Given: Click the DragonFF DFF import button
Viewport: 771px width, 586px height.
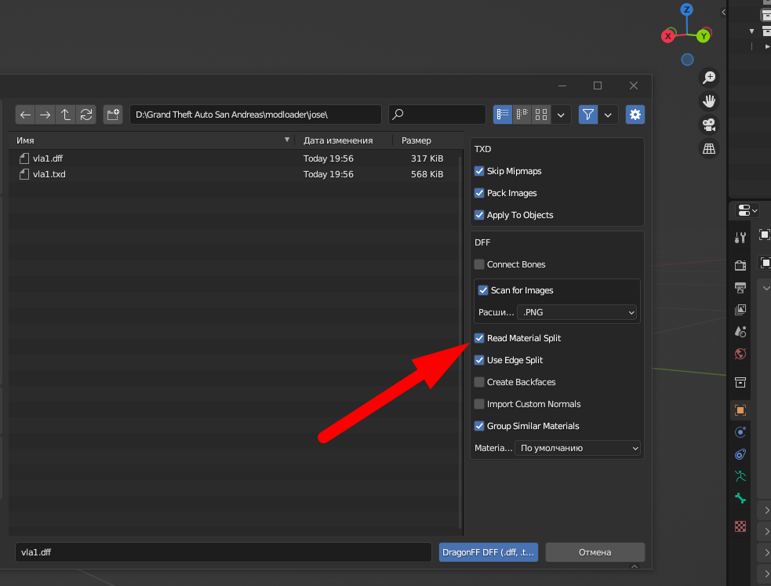Looking at the screenshot, I should click(489, 552).
